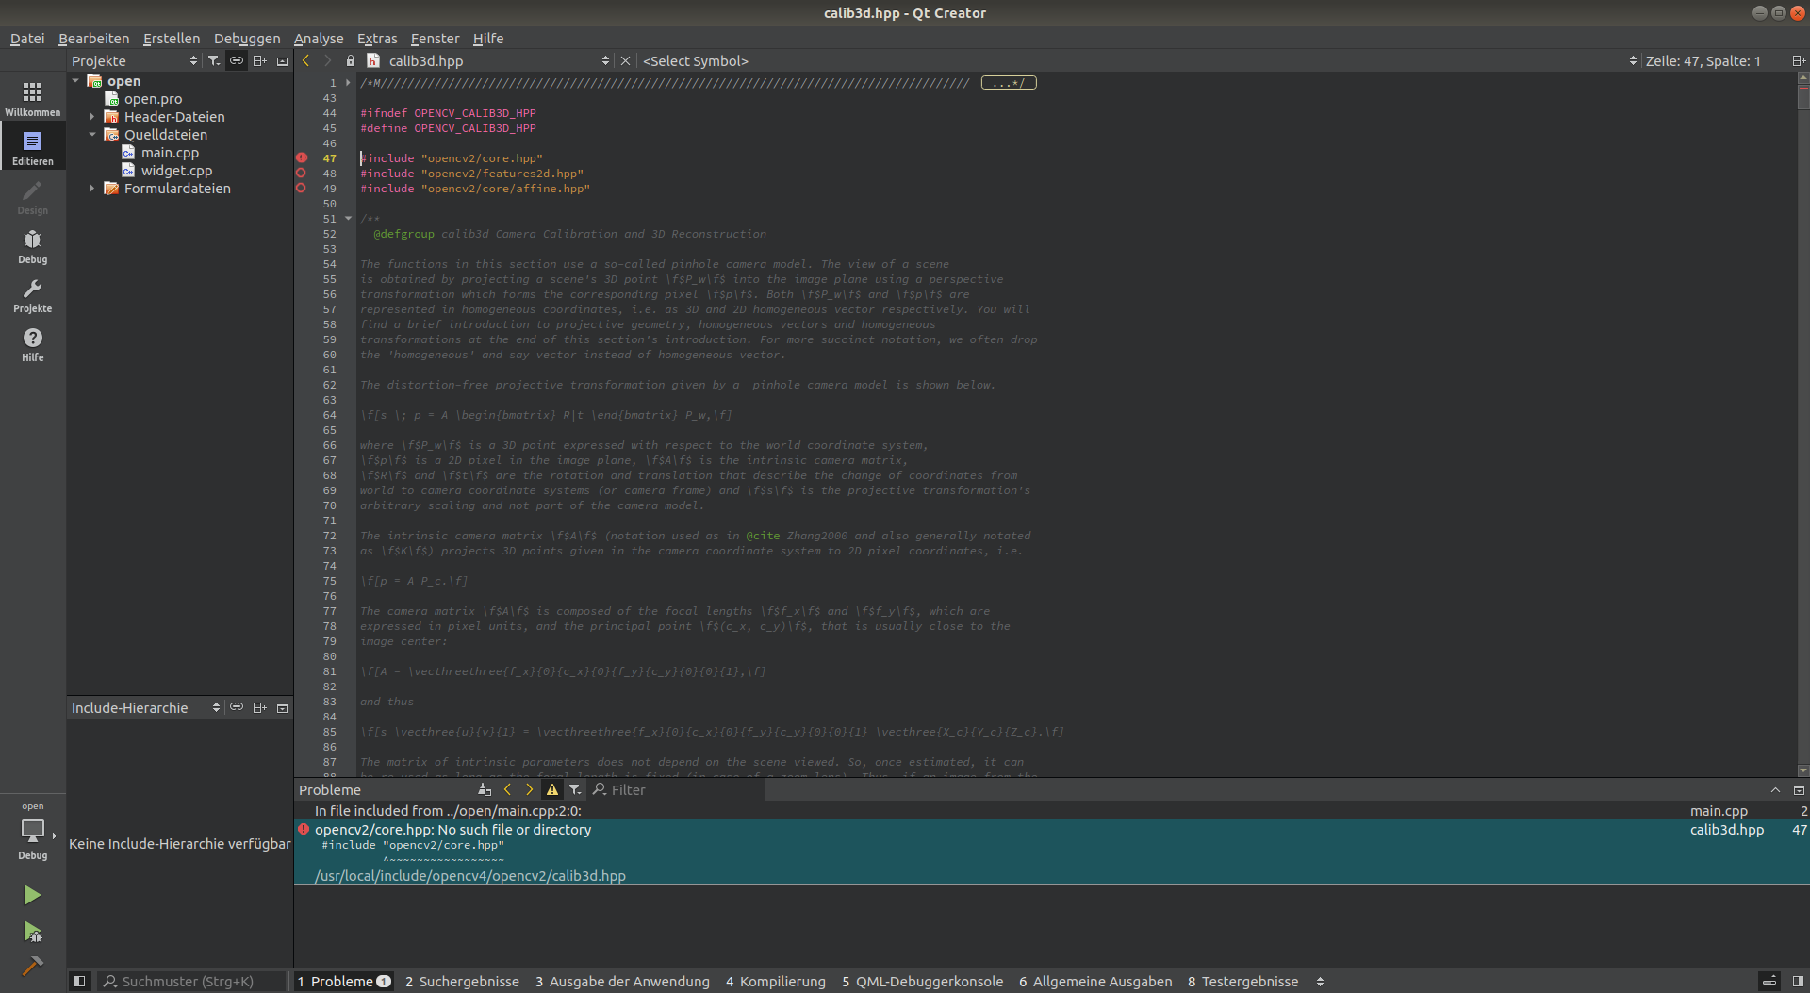Open the build kit selector monitor icon
The height and width of the screenshot is (993, 1810).
pyautogui.click(x=32, y=832)
